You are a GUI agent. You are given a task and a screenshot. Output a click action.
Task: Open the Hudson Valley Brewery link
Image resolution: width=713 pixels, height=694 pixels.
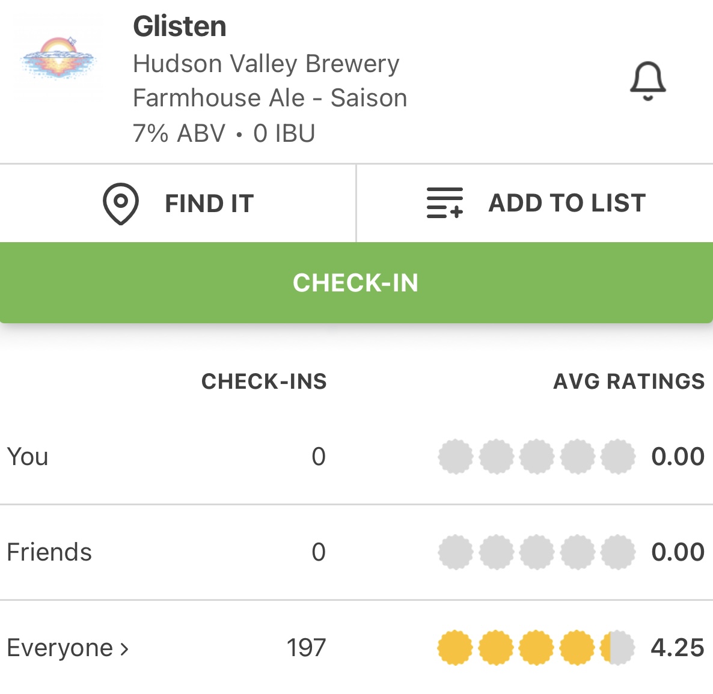click(266, 64)
